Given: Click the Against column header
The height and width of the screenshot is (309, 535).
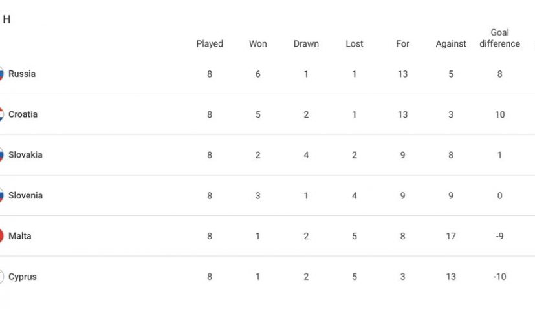Looking at the screenshot, I should [451, 44].
